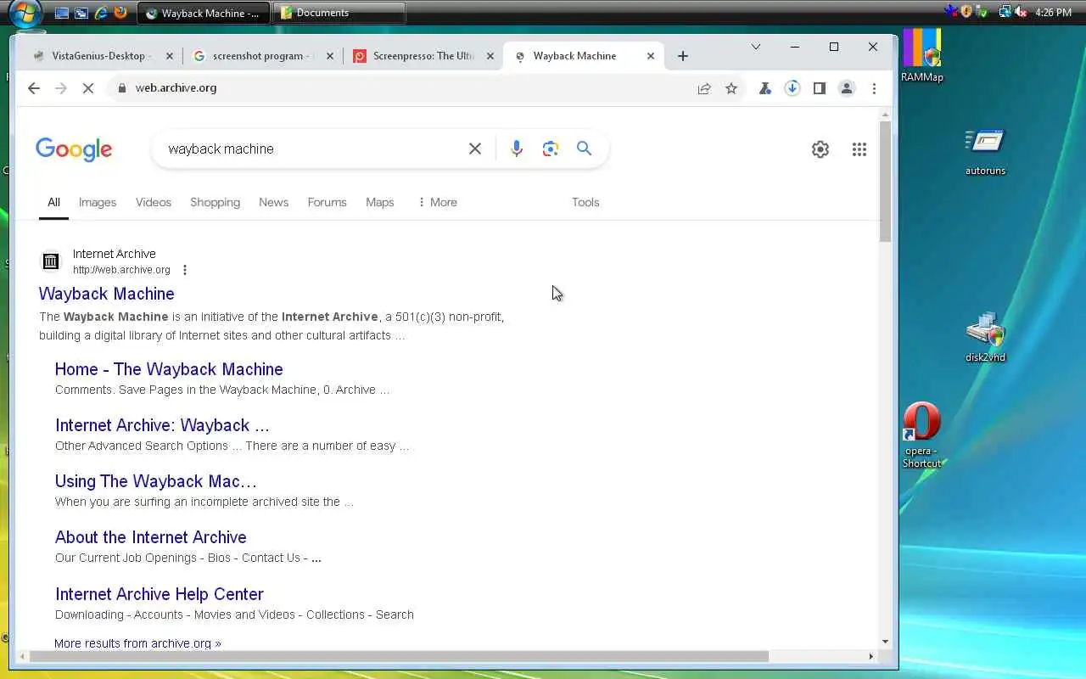Open the about-this-result dots for Internet Archive
1086x679 pixels.
pos(185,270)
